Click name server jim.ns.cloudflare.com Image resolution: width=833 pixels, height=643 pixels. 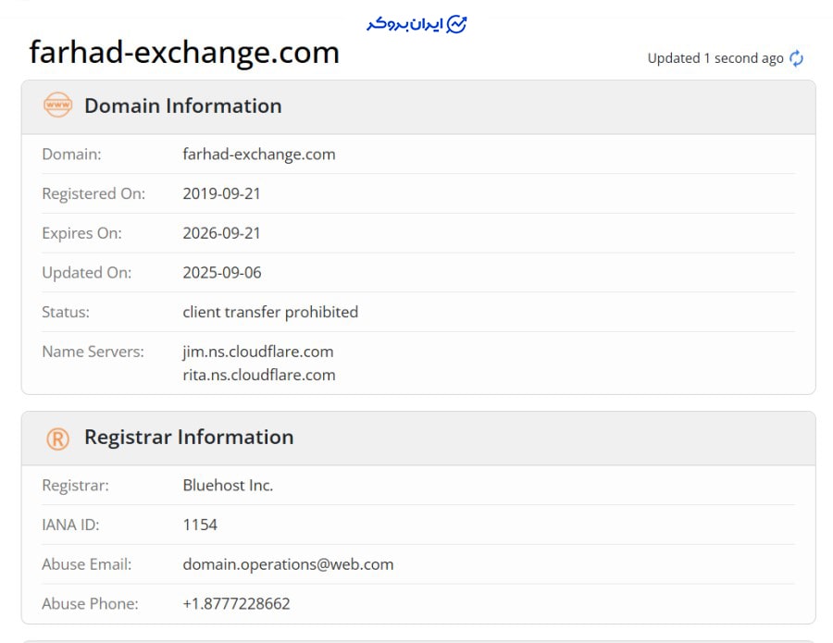258,352
